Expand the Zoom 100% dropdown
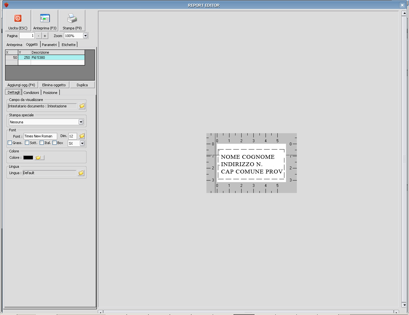Viewport: 409px width, 315px height. pyautogui.click(x=85, y=36)
